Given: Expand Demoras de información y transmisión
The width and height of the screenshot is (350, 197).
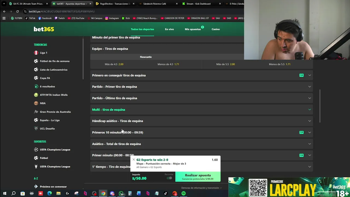Looking at the screenshot, I should (x=202, y=188).
